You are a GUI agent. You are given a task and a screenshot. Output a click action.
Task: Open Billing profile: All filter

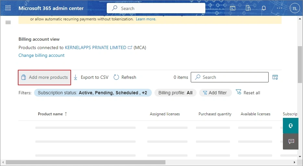[176, 93]
